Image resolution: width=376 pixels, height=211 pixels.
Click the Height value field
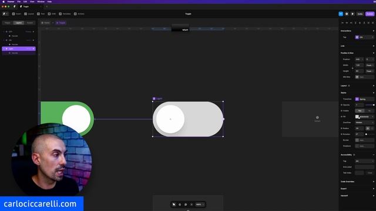point(359,71)
